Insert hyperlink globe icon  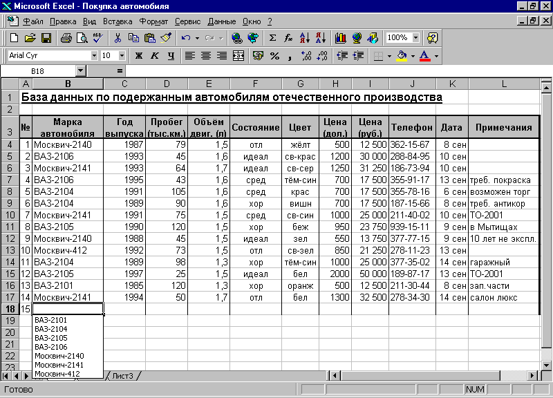pos(236,38)
